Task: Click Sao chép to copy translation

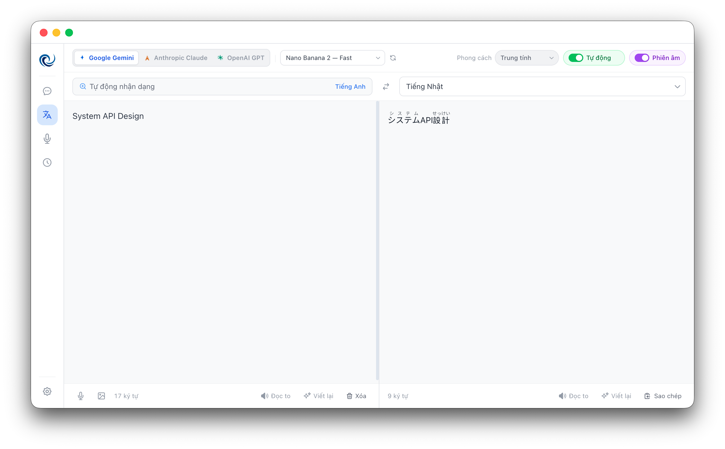Action: click(663, 396)
